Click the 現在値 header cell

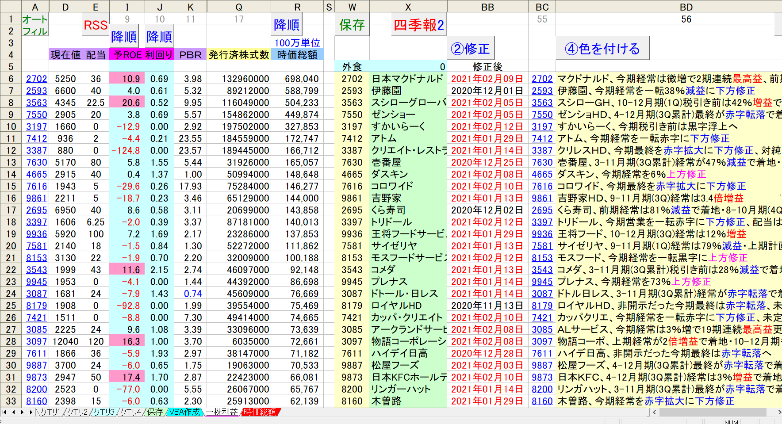[65, 55]
